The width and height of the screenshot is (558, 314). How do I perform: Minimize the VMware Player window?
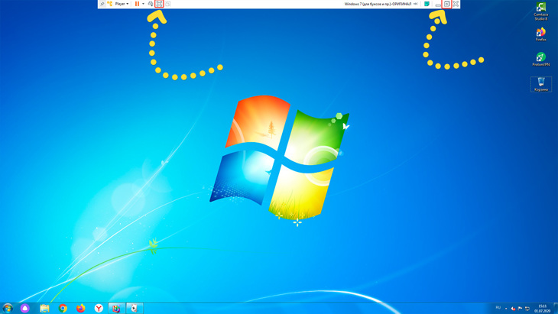pyautogui.click(x=438, y=5)
